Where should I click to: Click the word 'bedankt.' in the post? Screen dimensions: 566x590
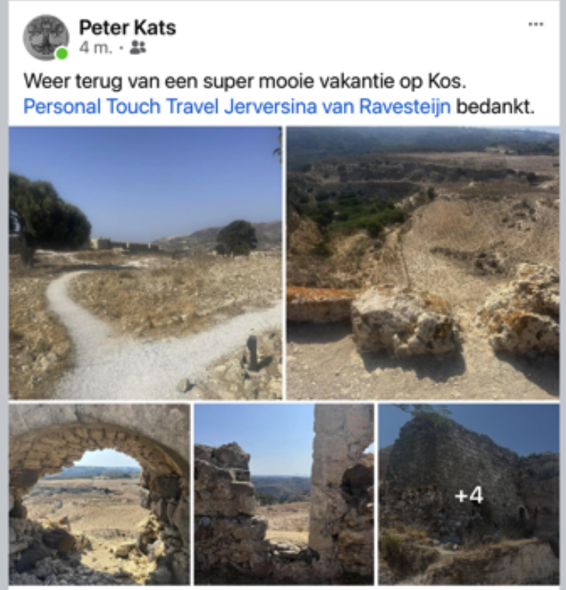[495, 106]
